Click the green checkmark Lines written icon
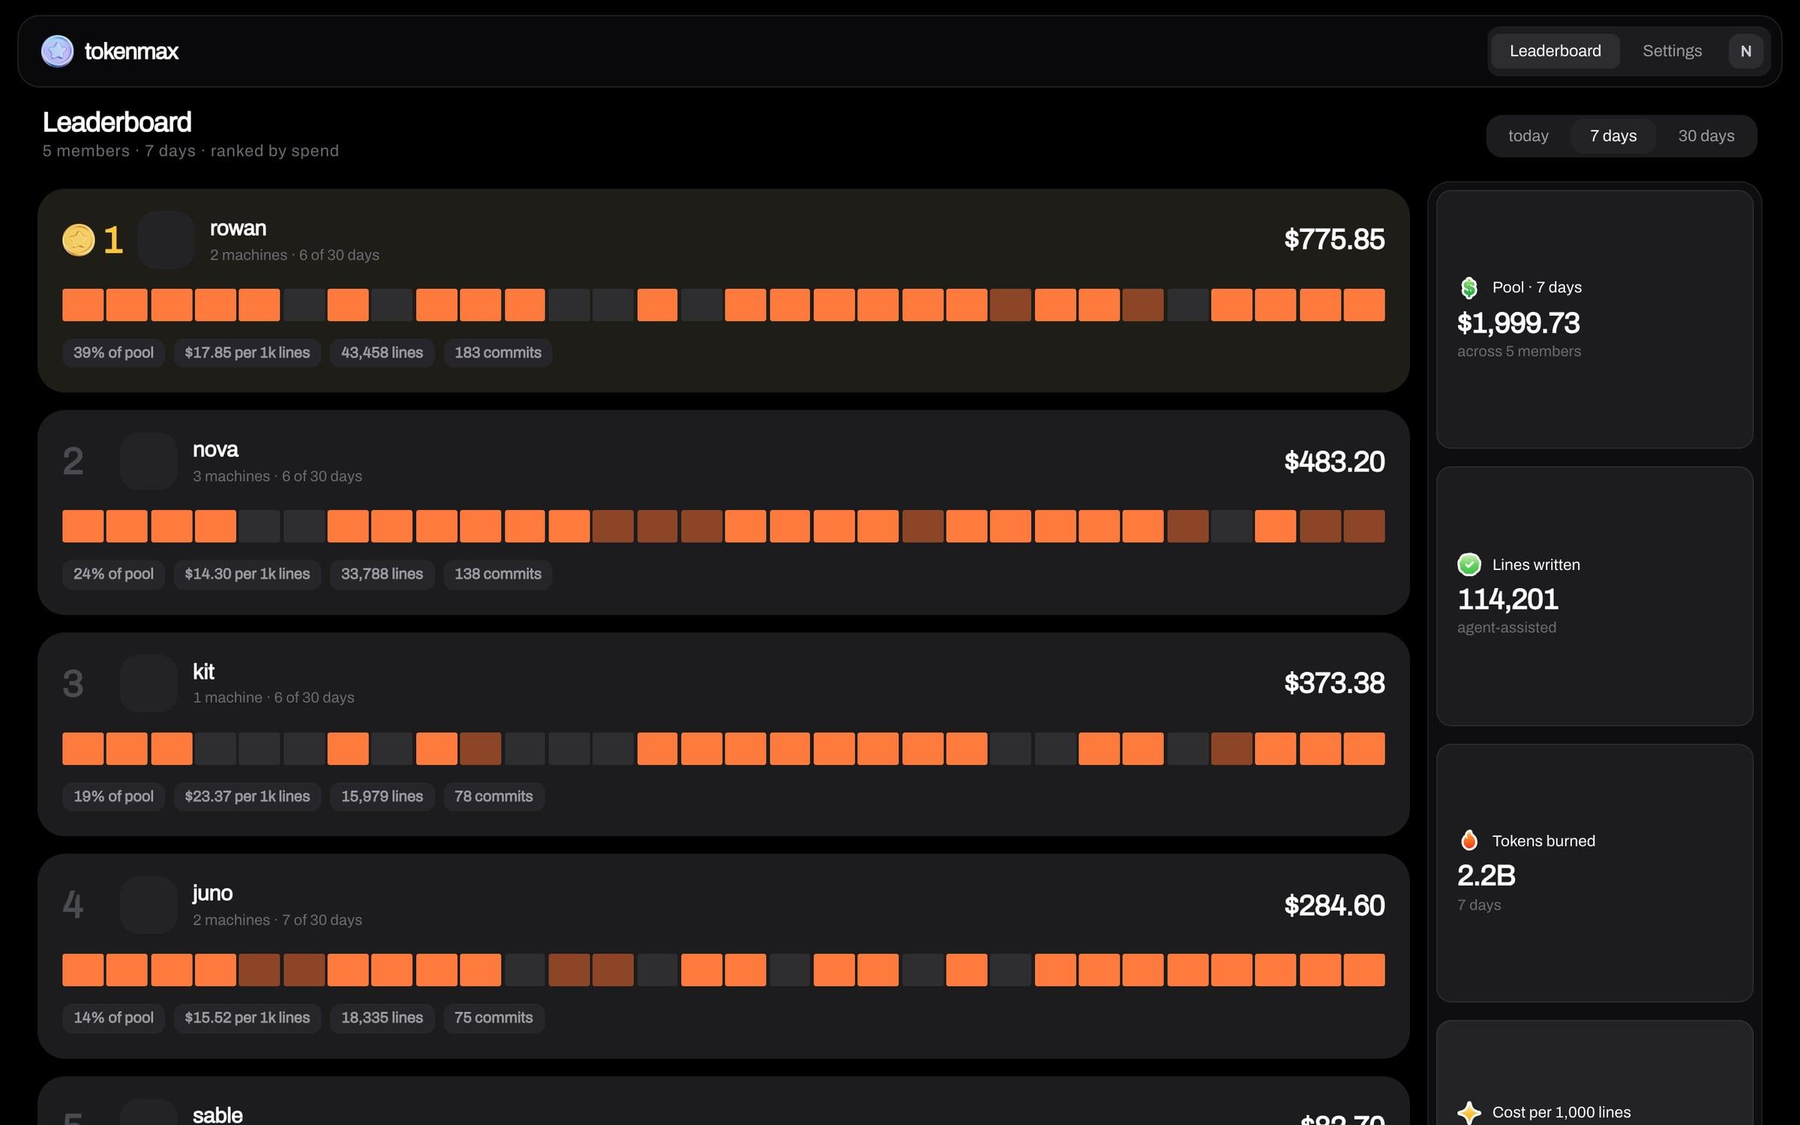1800x1125 pixels. point(1468,565)
